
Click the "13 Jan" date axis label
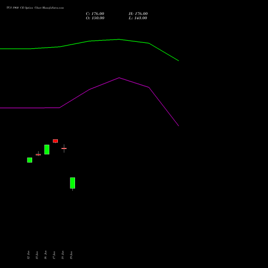click(37, 255)
